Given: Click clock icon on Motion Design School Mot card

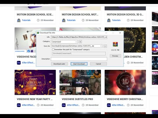Looking at the screenshot, I should [83, 20].
